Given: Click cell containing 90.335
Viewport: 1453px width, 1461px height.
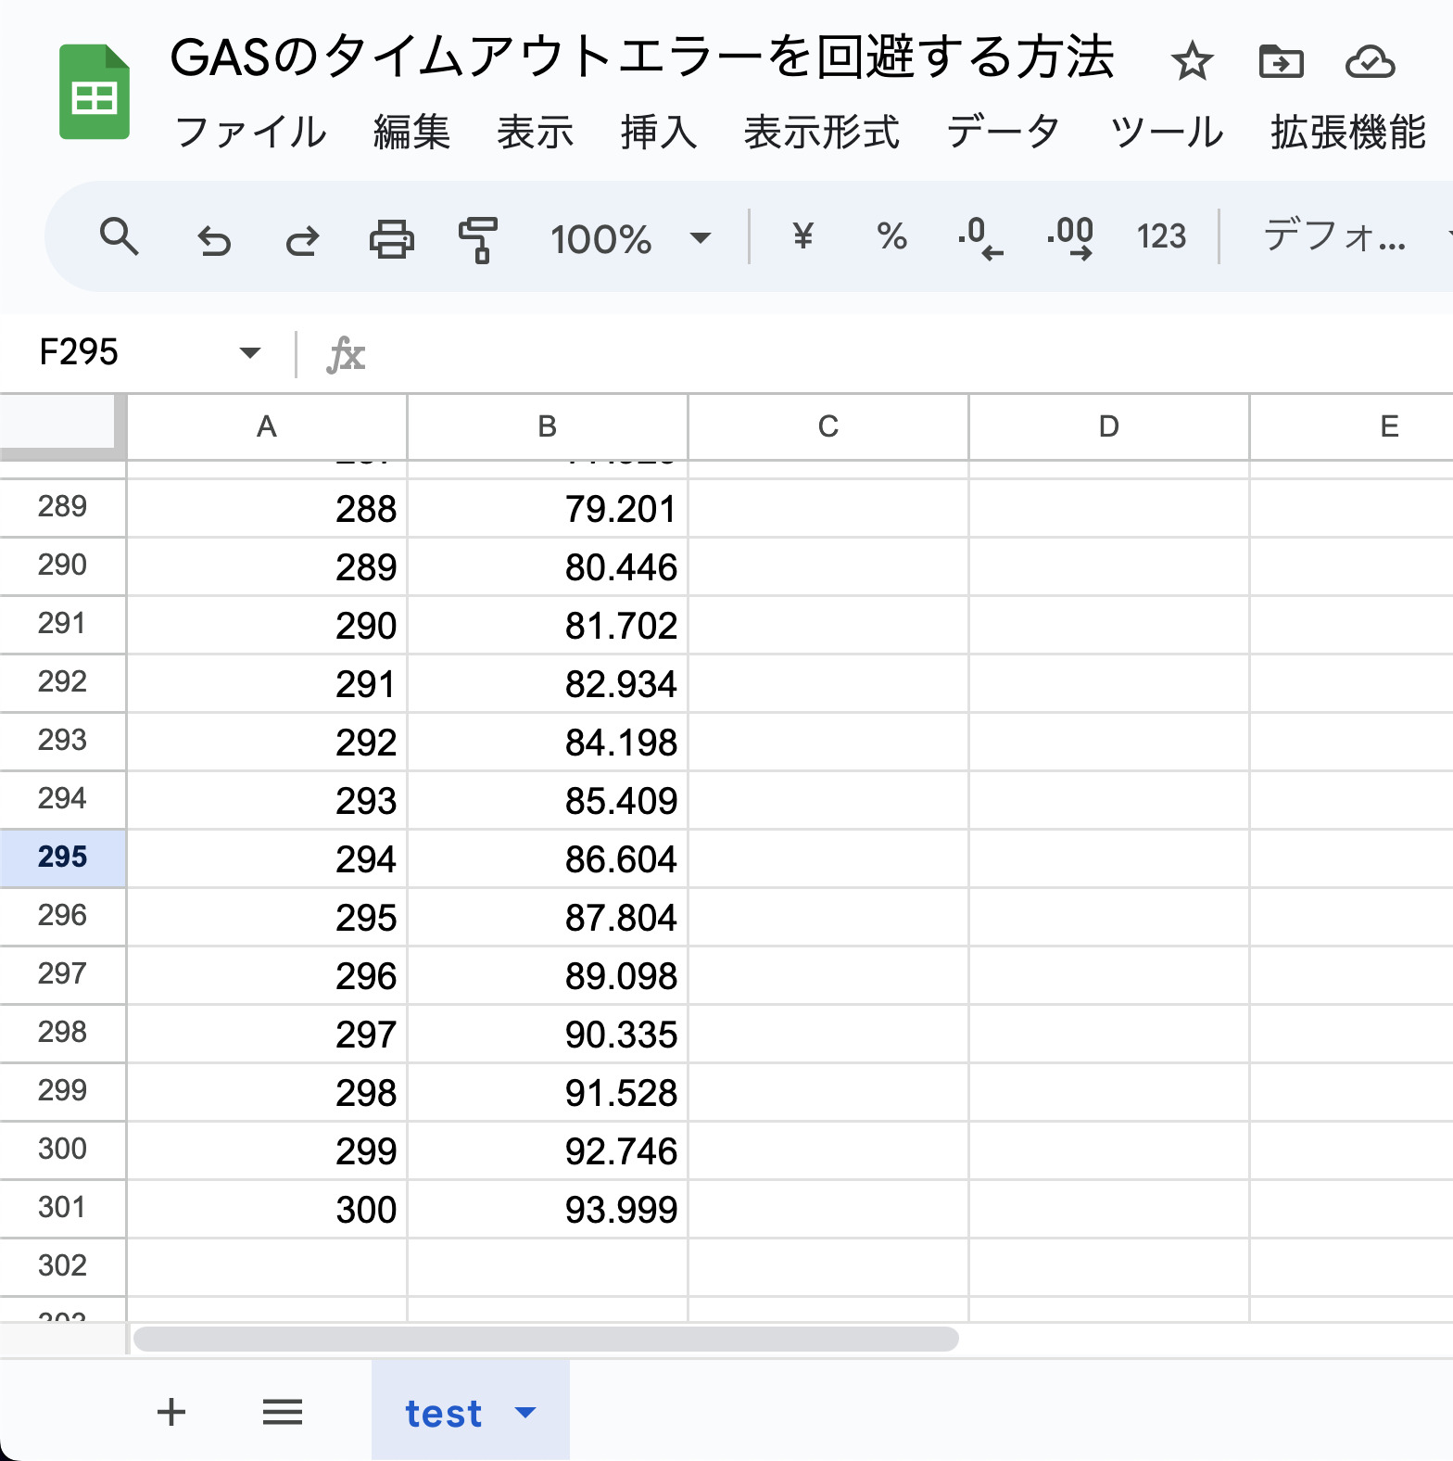Looking at the screenshot, I should click(548, 1034).
